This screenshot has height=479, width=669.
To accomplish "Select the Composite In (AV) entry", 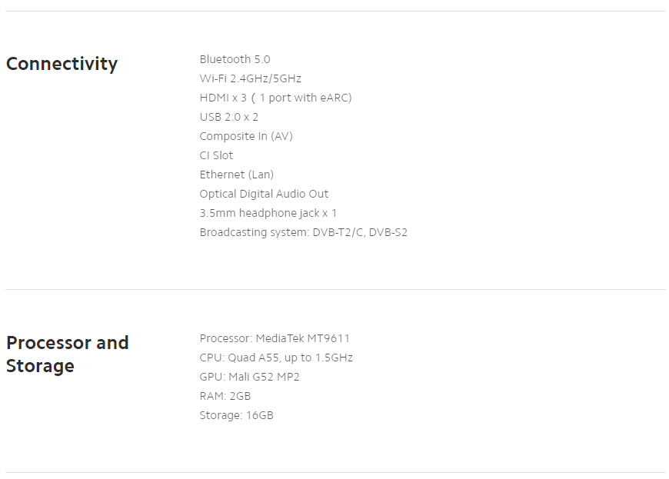I will click(x=246, y=136).
